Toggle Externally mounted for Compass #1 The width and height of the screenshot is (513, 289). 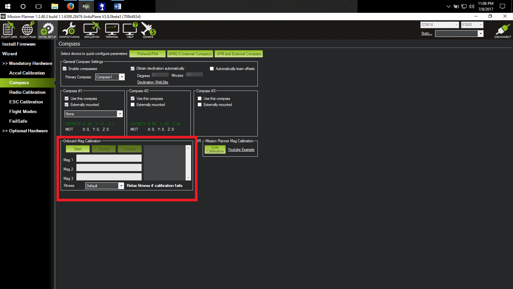click(x=67, y=105)
